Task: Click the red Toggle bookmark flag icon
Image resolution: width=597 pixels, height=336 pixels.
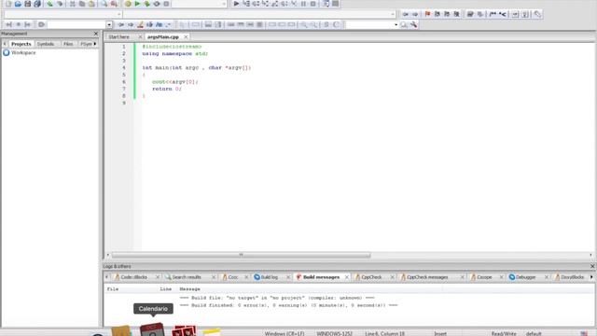Action: pyautogui.click(x=427, y=14)
